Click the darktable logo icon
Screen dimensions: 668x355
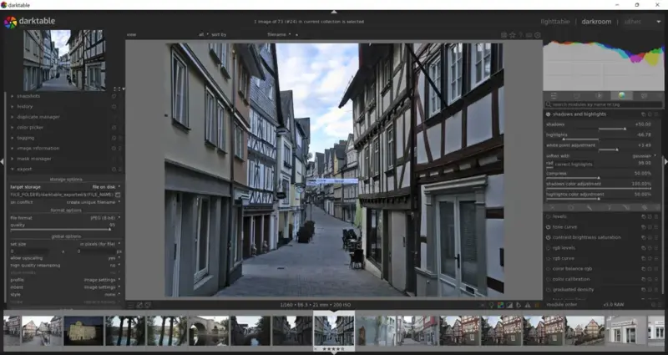[x=10, y=23]
